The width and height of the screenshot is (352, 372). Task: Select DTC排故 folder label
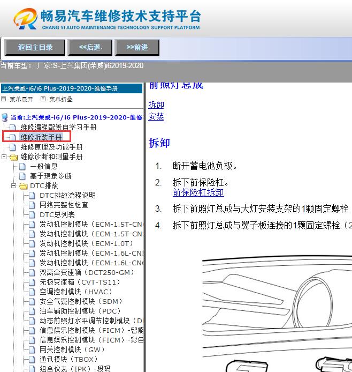point(44,186)
